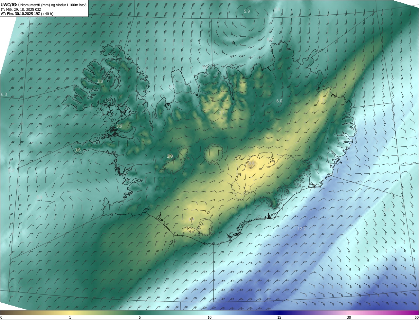The height and width of the screenshot is (320, 419).
Task: Click the 6.3 value label at the map's west edge
Action: pyautogui.click(x=4, y=95)
